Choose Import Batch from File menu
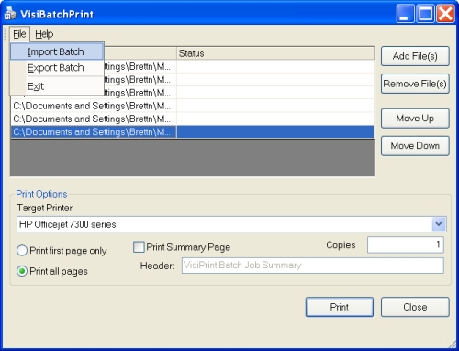 coord(57,51)
